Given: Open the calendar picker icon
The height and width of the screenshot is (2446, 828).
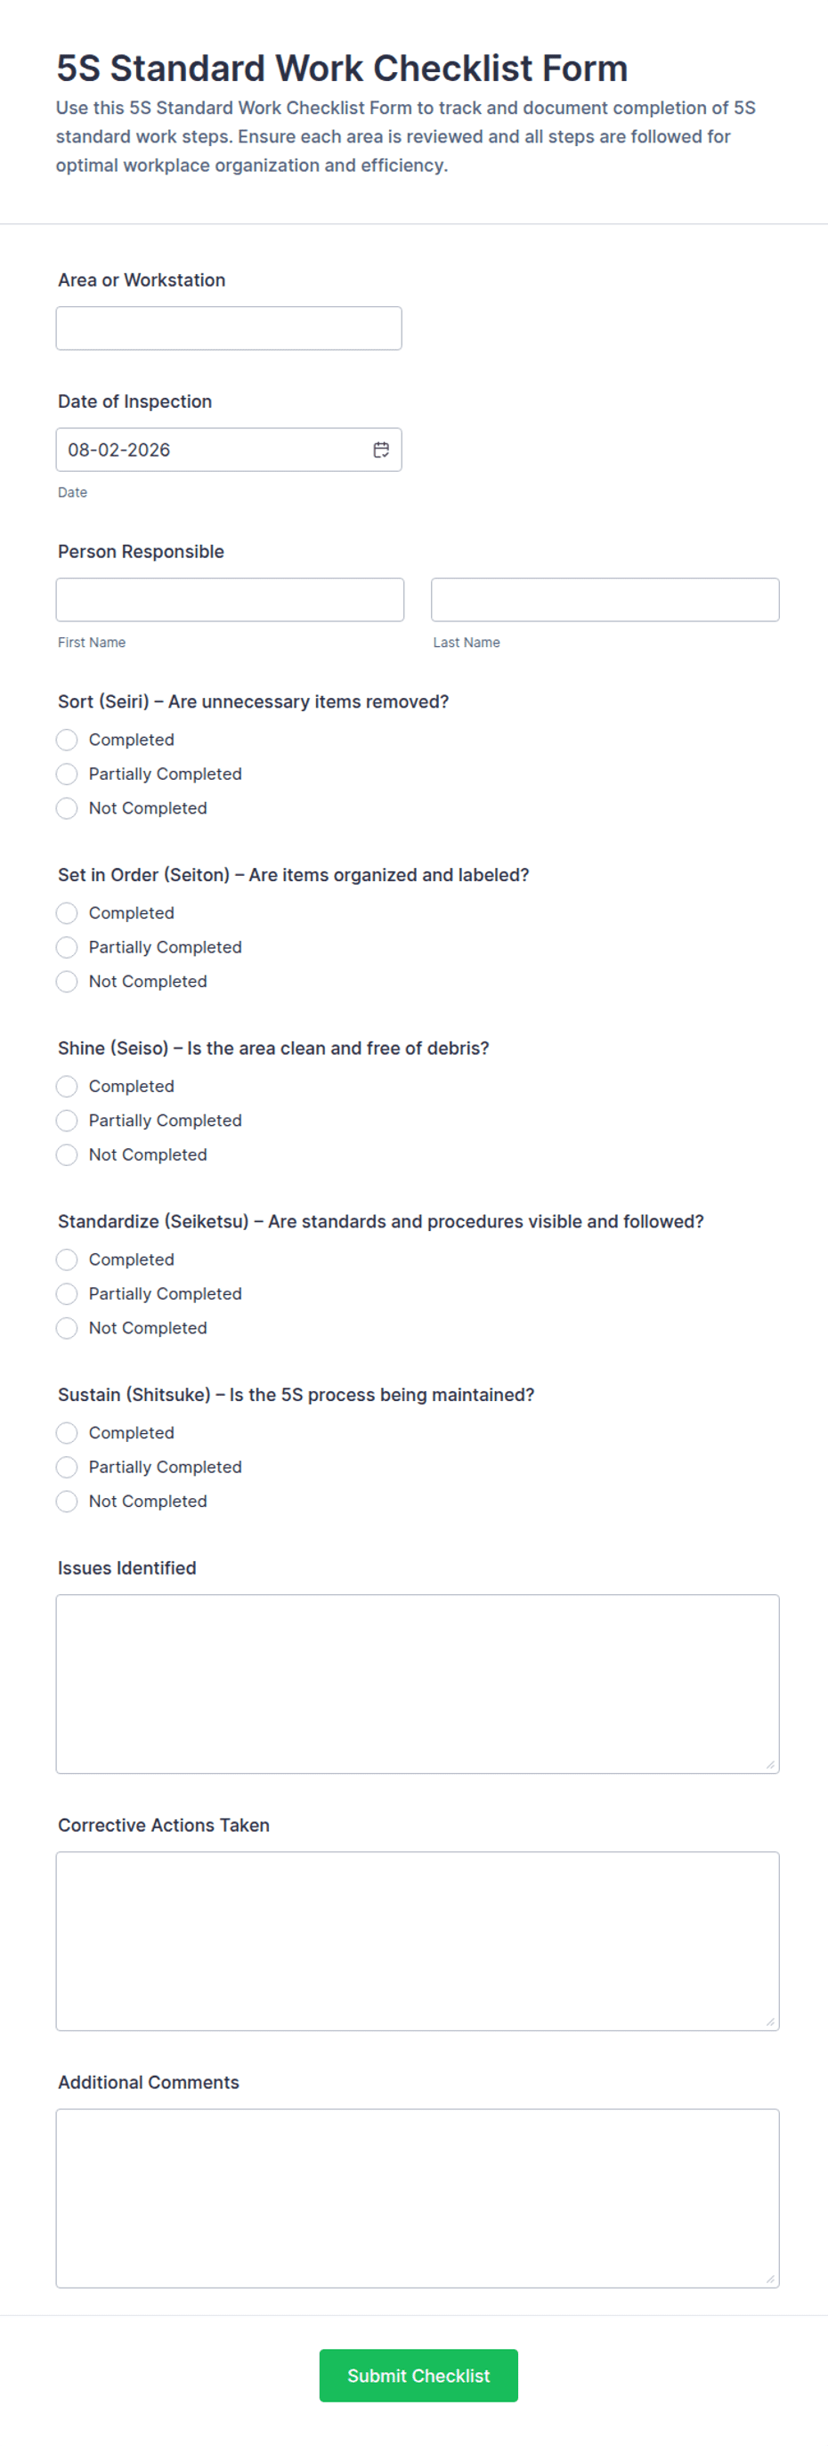Looking at the screenshot, I should tap(381, 450).
